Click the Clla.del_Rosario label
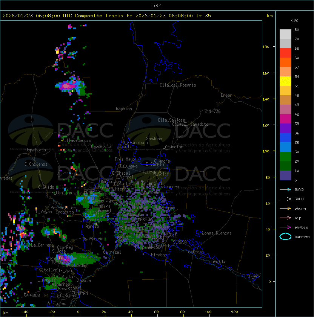This screenshot has width=314, height=317. click(x=178, y=85)
